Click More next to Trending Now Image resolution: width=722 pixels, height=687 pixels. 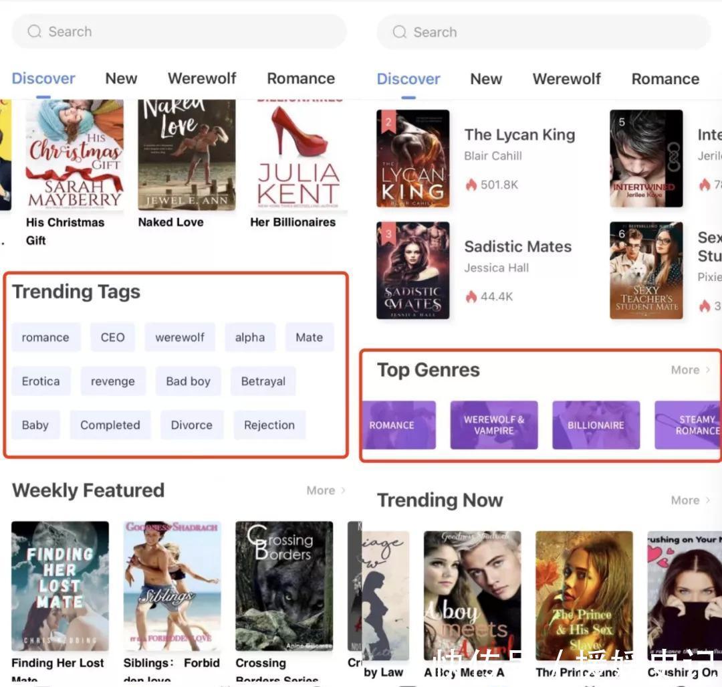click(685, 500)
